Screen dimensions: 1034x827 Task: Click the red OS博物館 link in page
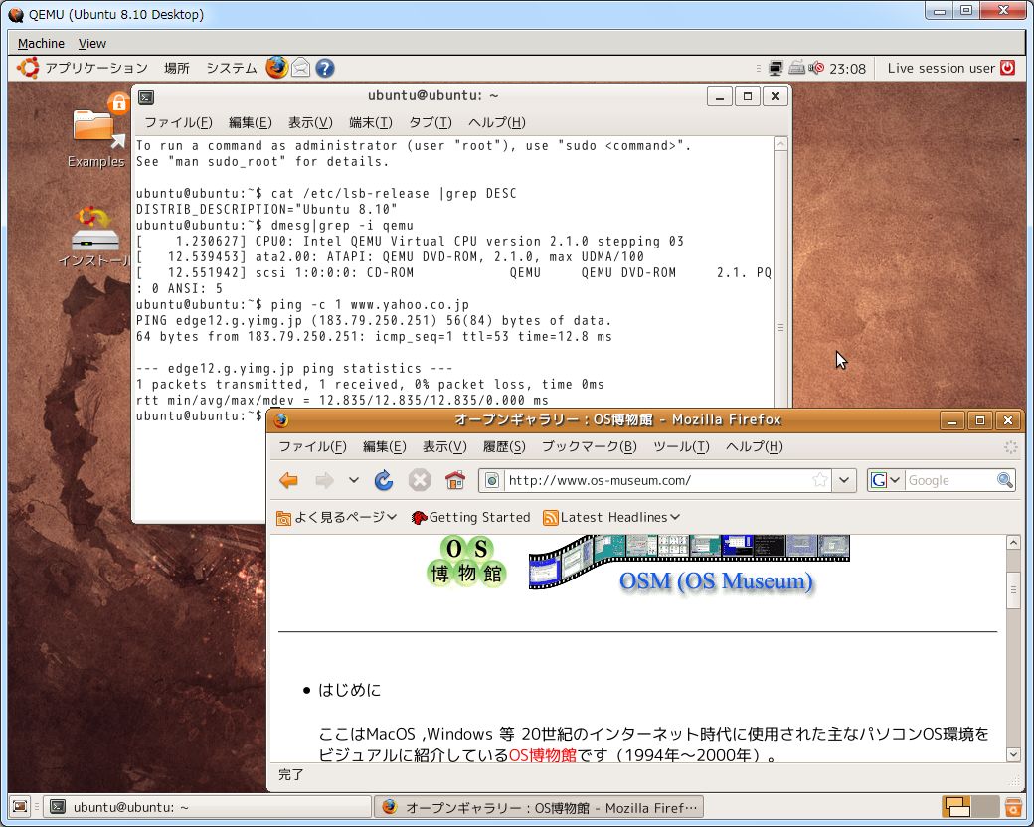[542, 755]
